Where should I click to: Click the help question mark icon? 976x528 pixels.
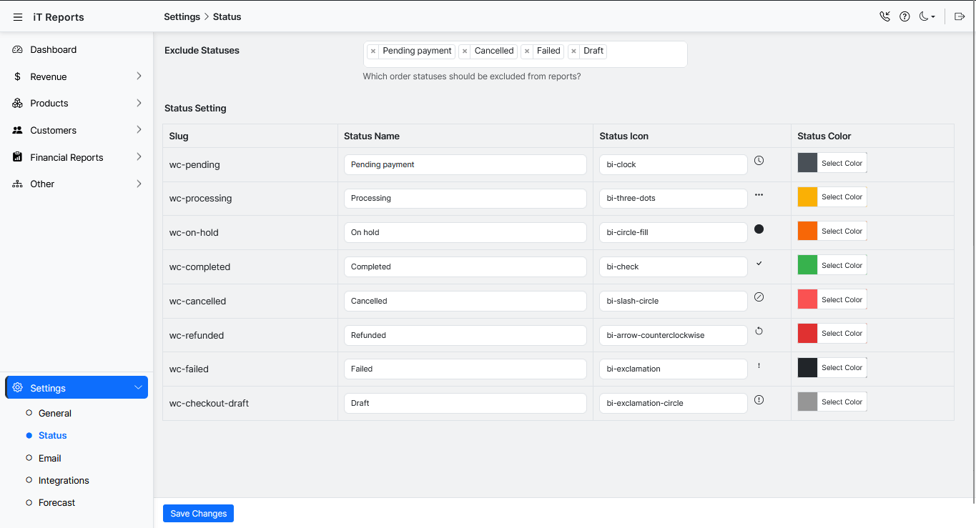(904, 16)
